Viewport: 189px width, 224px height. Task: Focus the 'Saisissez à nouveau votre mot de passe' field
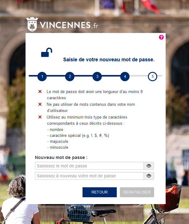89,176
